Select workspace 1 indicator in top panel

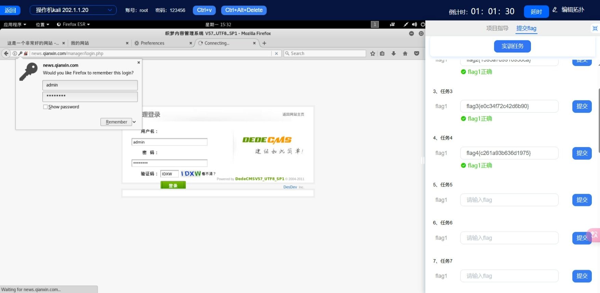point(375,24)
